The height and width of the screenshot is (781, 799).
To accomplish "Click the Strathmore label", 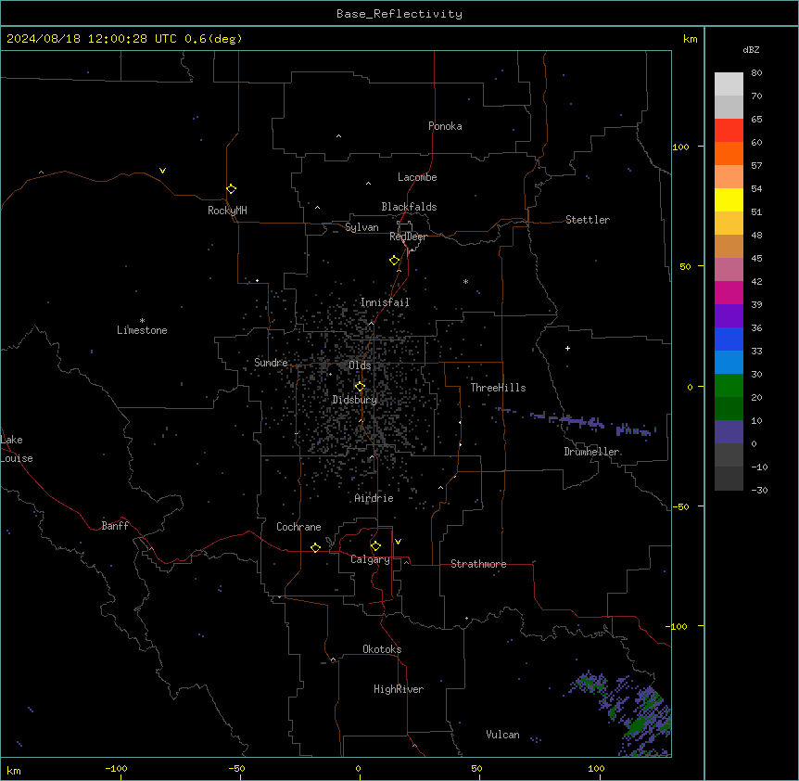I will [x=478, y=564].
